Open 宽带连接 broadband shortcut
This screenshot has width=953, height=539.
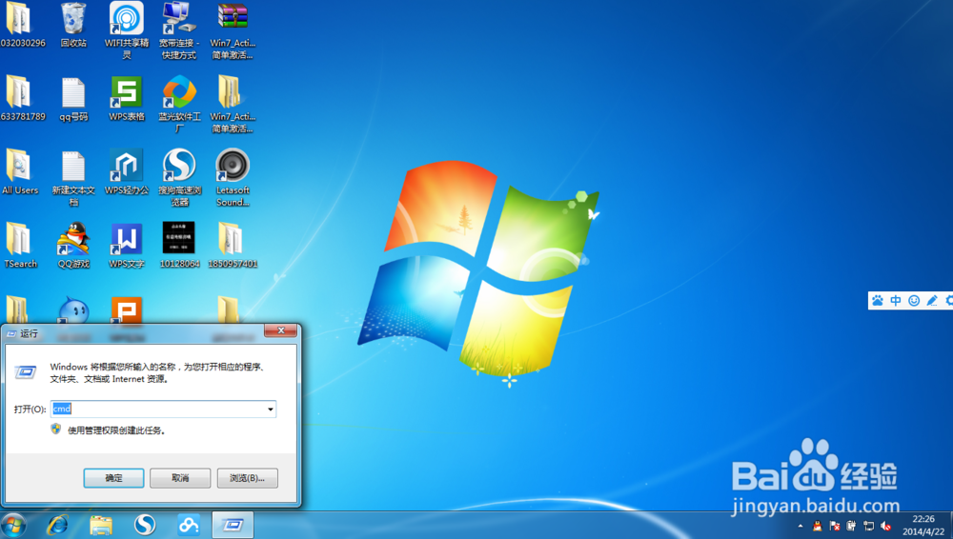pos(179,30)
